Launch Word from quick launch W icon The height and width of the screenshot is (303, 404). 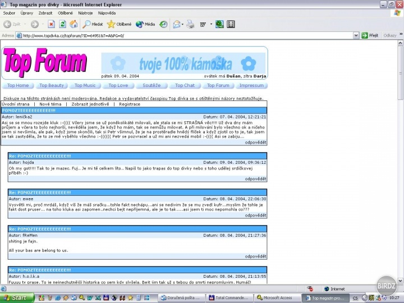click(90, 298)
